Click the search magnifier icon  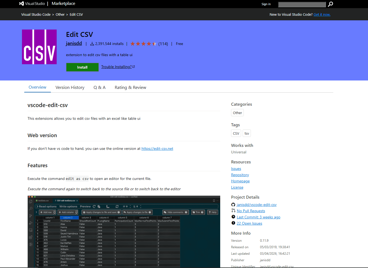coord(330,4)
